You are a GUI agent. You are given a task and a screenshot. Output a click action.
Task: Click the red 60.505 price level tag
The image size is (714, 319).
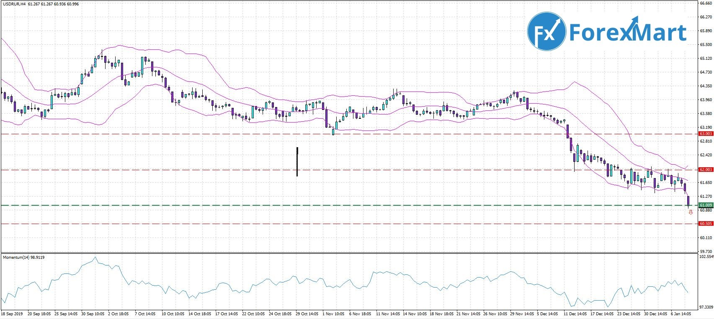(706, 224)
